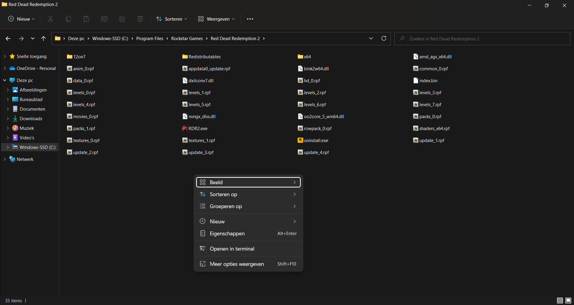Open the Beeld submenu
This screenshot has width=574, height=305.
pos(248,182)
